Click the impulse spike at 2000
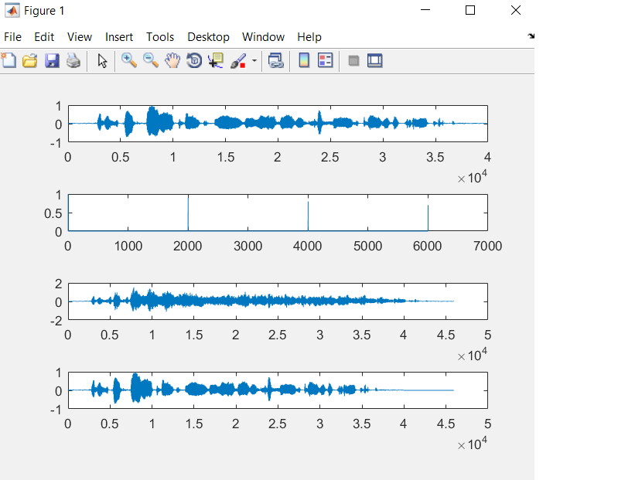Image resolution: width=618 pixels, height=480 pixels. tap(188, 213)
